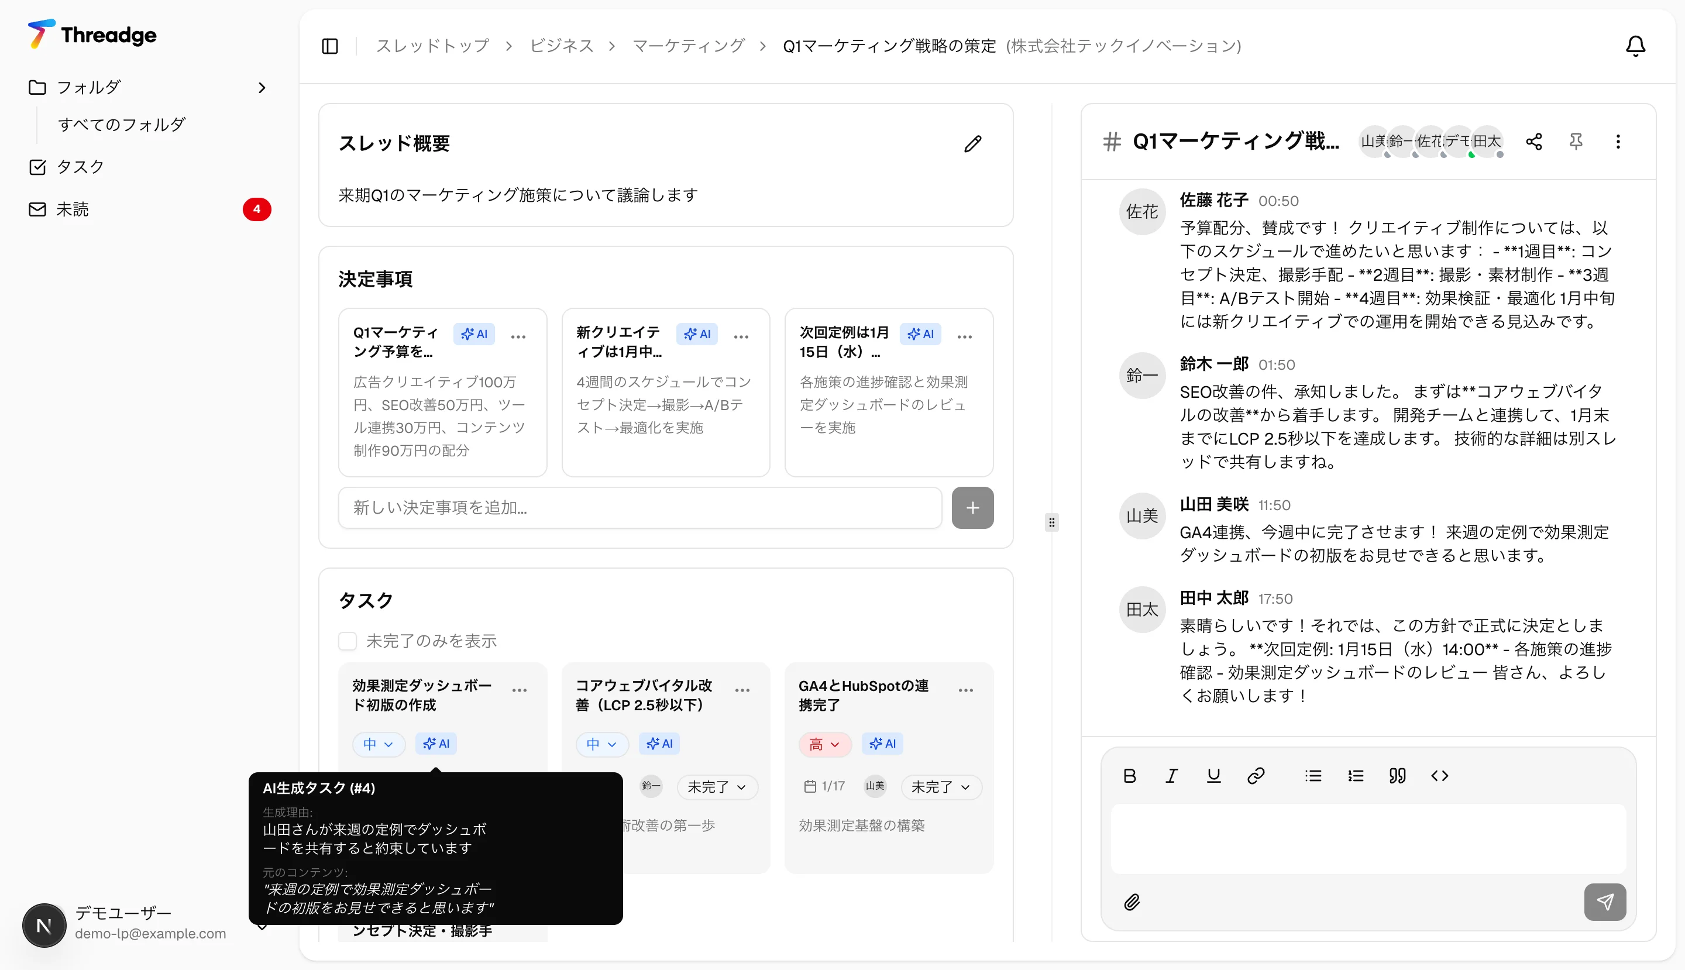The image size is (1685, 970).
Task: Insert a code block in the message editor
Action: click(x=1439, y=775)
